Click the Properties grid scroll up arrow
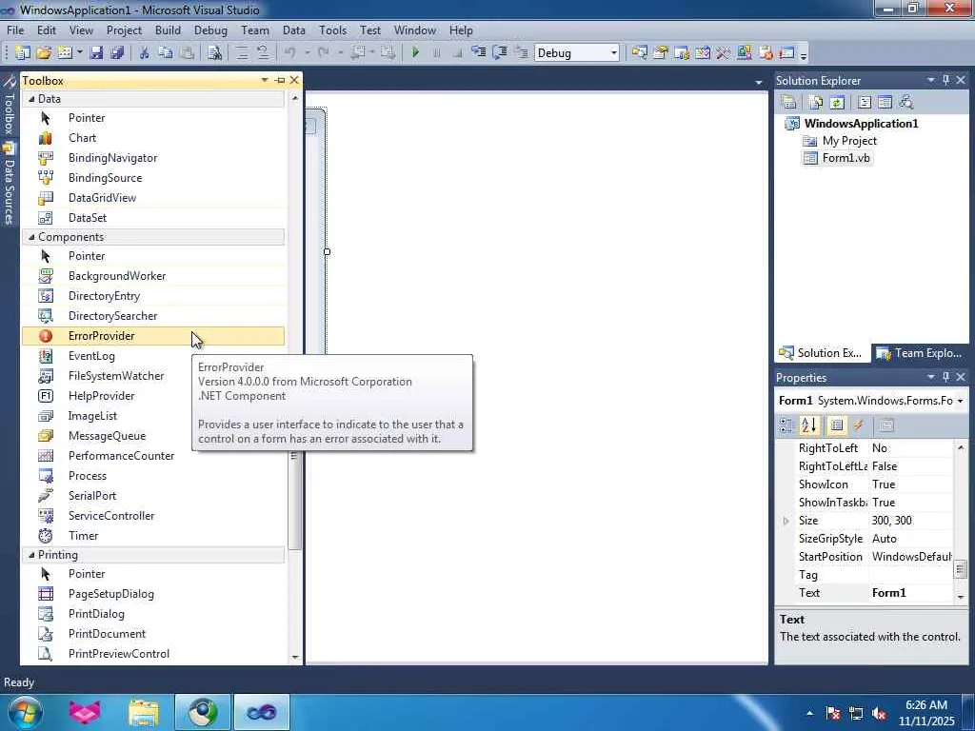 pos(961,447)
